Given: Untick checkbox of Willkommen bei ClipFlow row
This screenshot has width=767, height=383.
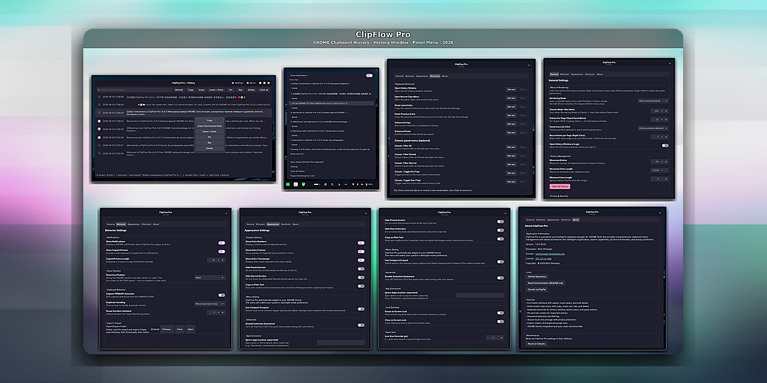Looking at the screenshot, I should click(99, 129).
